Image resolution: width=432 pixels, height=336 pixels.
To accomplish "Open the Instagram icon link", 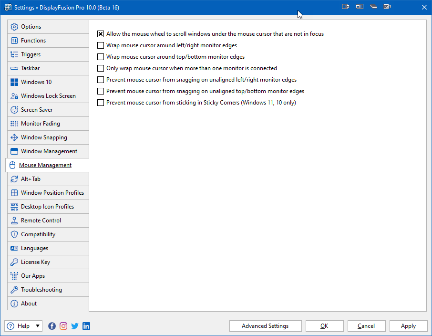I will (63, 326).
